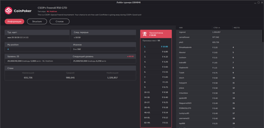Sort players by МЕСТО column header

236,28
